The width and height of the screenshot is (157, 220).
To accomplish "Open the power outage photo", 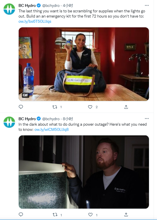I will point(84,172).
